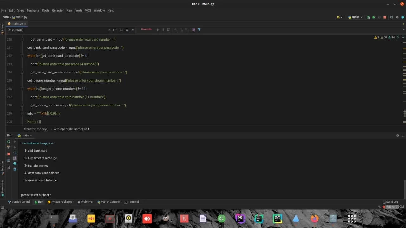Open the Event Log
The image size is (406, 228).
tap(390, 202)
